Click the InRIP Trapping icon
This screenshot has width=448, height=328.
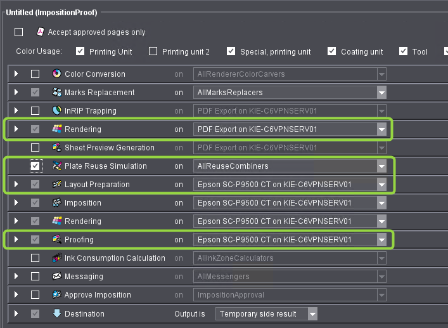click(56, 111)
